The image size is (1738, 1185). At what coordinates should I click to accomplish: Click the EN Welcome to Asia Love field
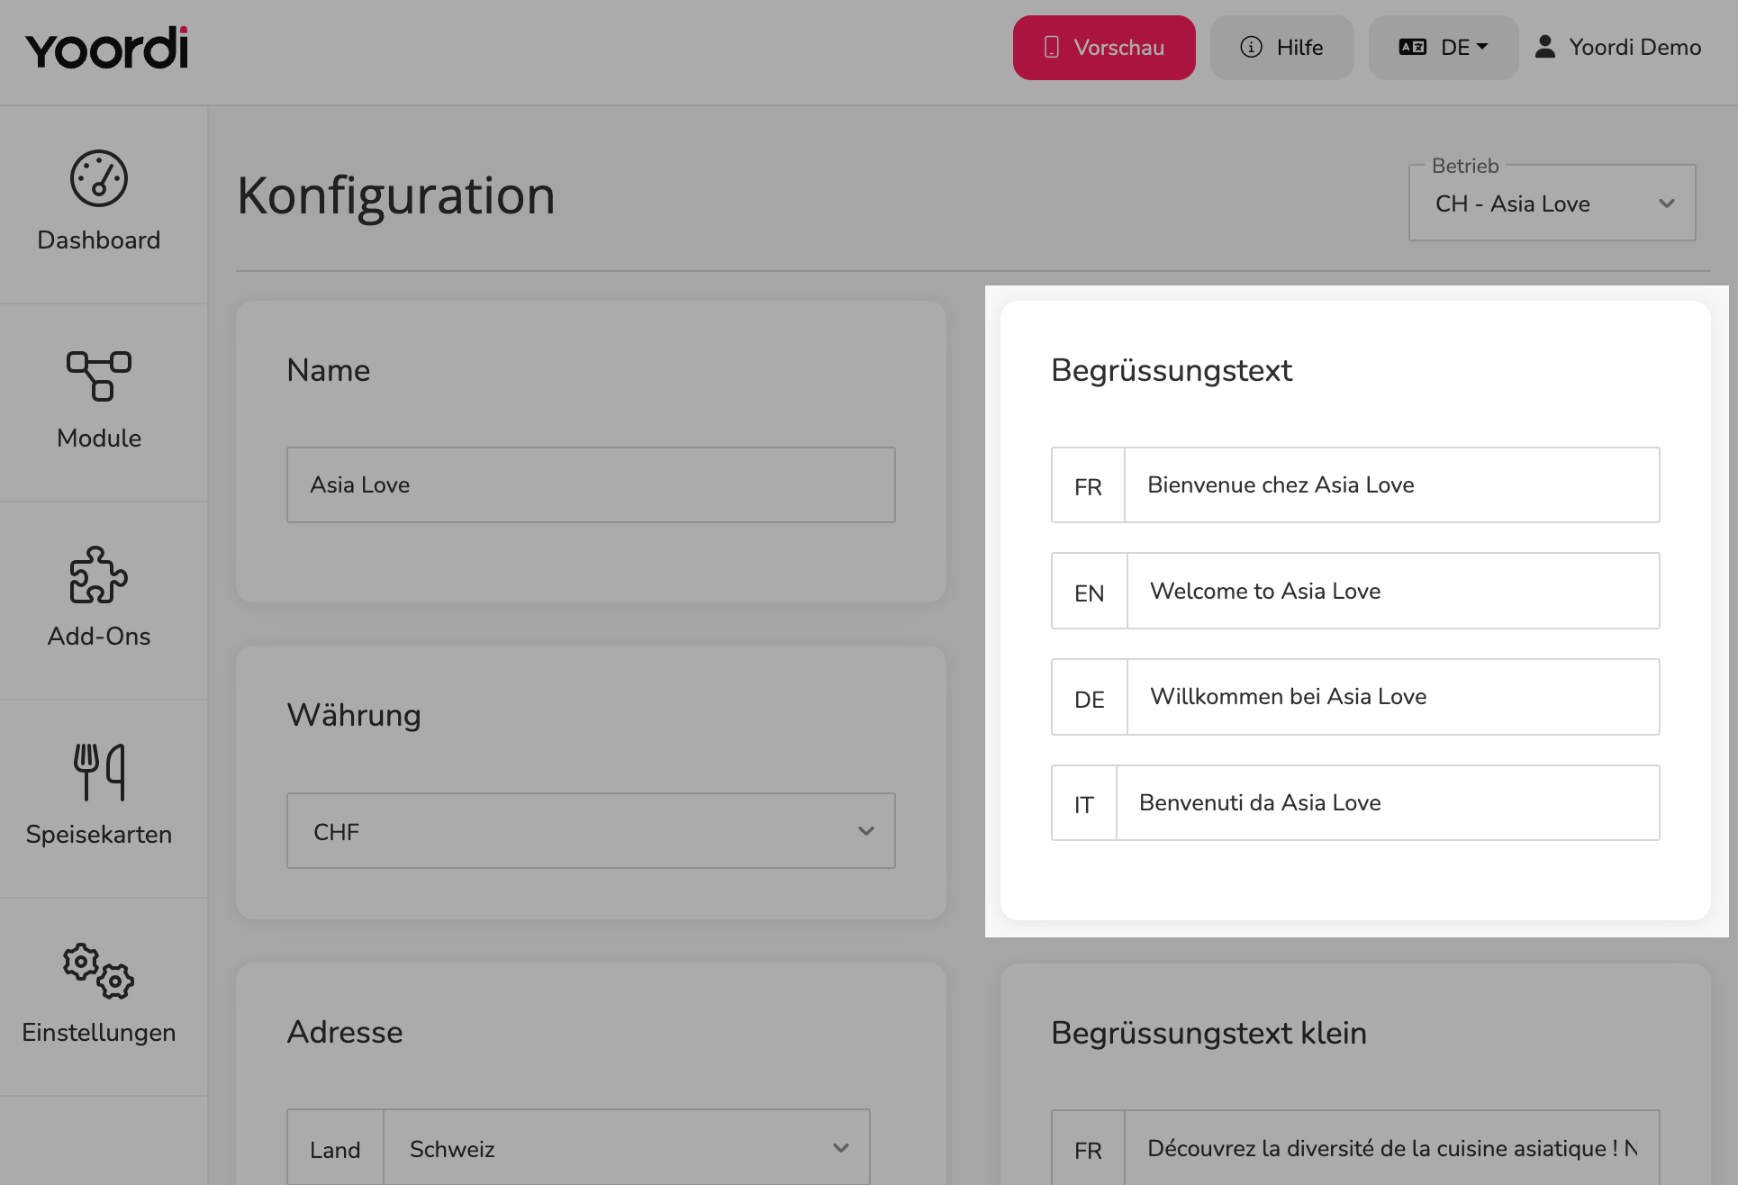(1393, 591)
